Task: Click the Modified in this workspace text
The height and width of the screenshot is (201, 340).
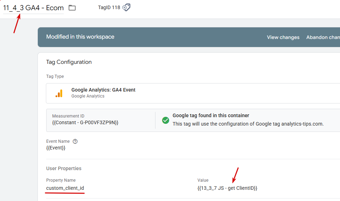Action: (x=80, y=37)
